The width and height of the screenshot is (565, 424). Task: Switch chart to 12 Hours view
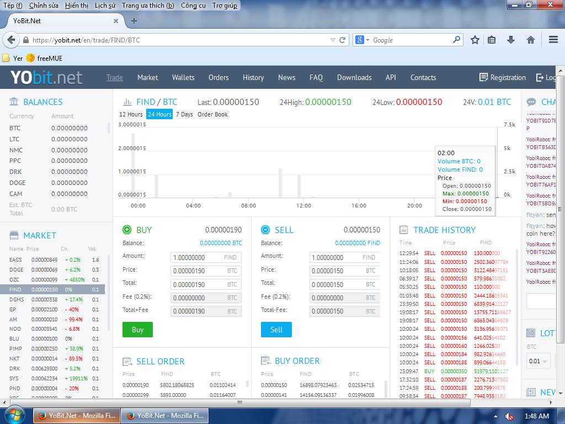pos(131,114)
